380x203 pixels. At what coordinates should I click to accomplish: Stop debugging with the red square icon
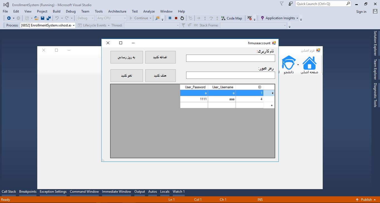(176, 18)
